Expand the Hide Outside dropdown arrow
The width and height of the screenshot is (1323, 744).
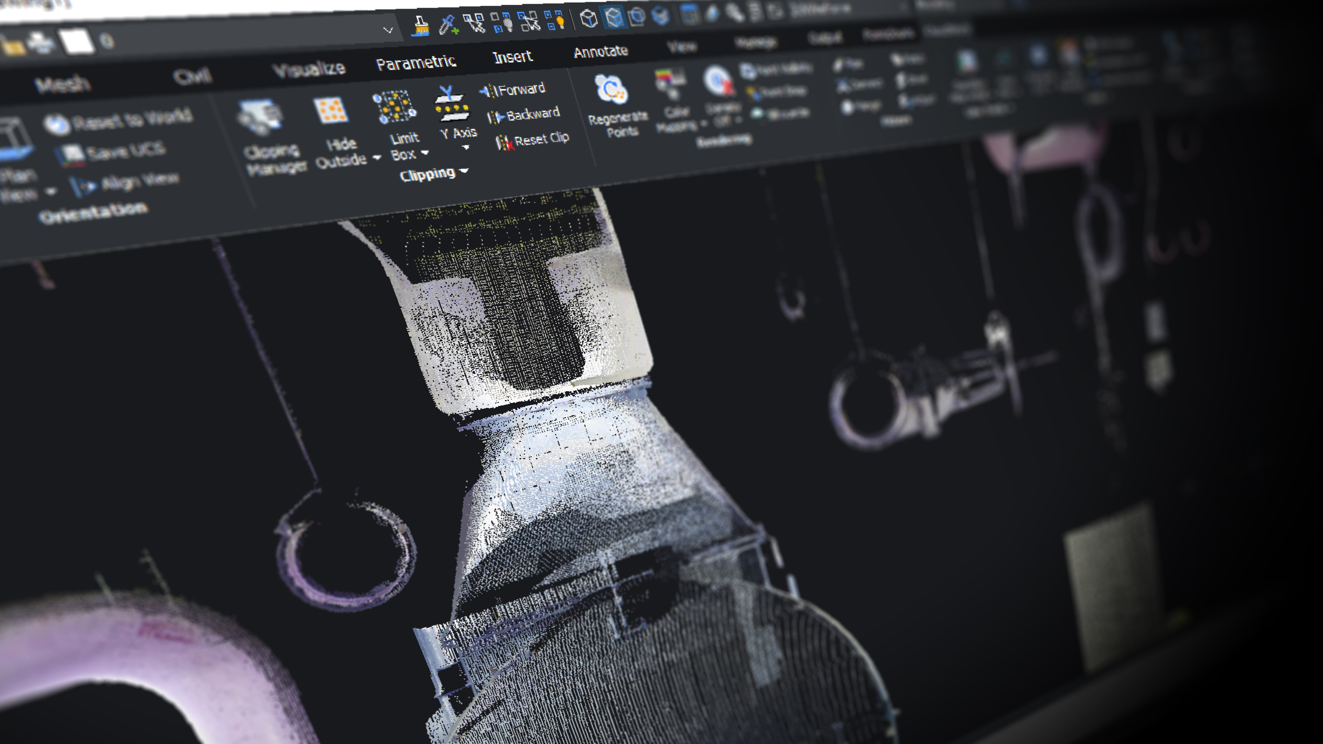(377, 157)
